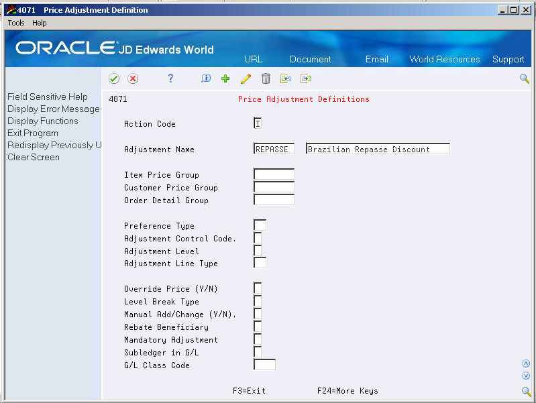The height and width of the screenshot is (403, 536).
Task: Open the Help menu
Action: pos(40,23)
